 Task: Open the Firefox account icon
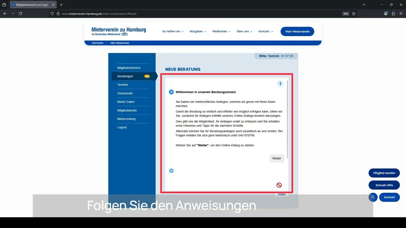click(386, 14)
